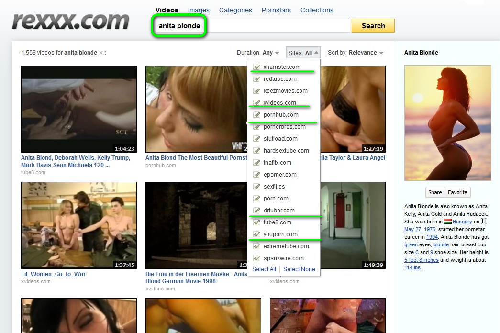This screenshot has width=500, height=333.
Task: Click the Hungary flag icon in the bio
Action: pos(448,222)
